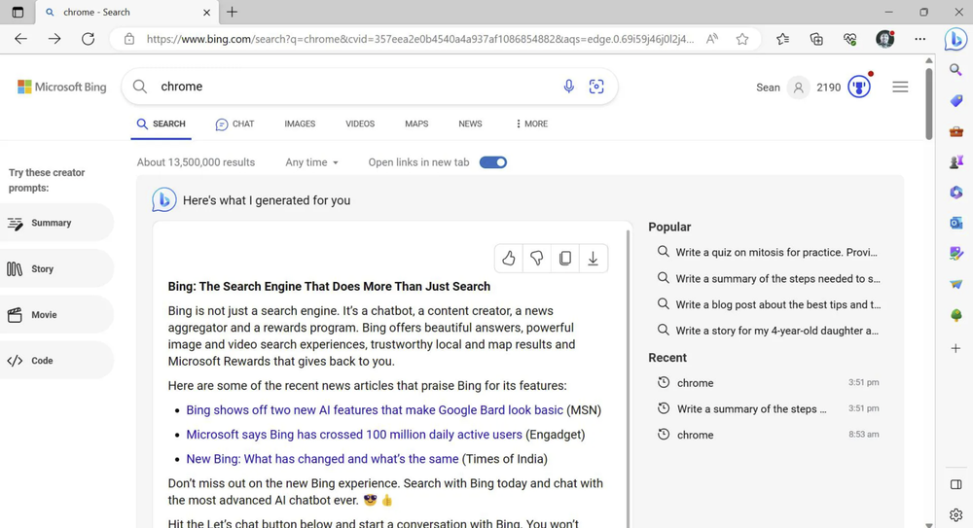This screenshot has width=973, height=528.
Task: Choose the Story creator prompt
Action: [56, 268]
